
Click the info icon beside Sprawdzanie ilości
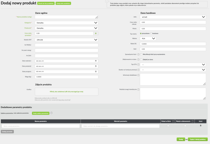pyautogui.click(x=138, y=54)
